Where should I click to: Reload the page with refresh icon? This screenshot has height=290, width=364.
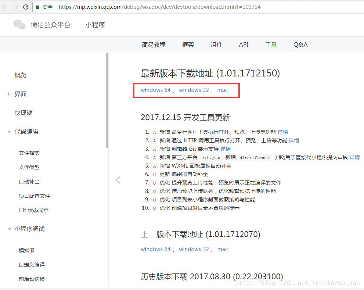pos(26,7)
